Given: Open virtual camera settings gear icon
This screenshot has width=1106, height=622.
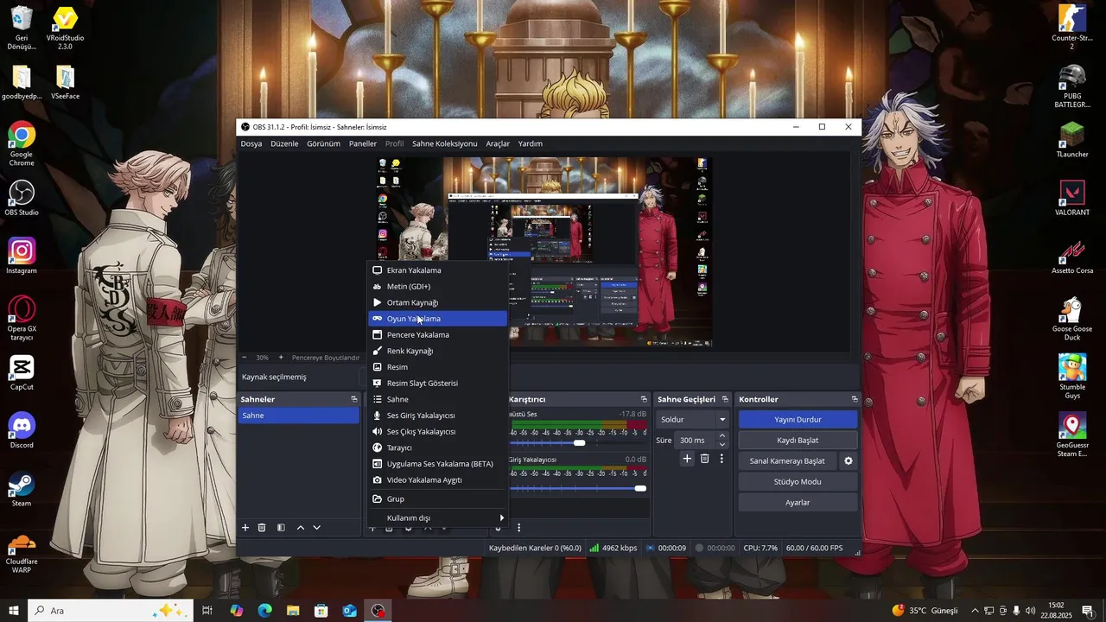Looking at the screenshot, I should 849,461.
